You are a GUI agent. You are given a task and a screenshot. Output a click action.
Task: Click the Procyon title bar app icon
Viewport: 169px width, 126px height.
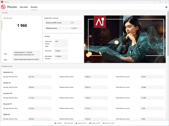[x=2, y=2]
